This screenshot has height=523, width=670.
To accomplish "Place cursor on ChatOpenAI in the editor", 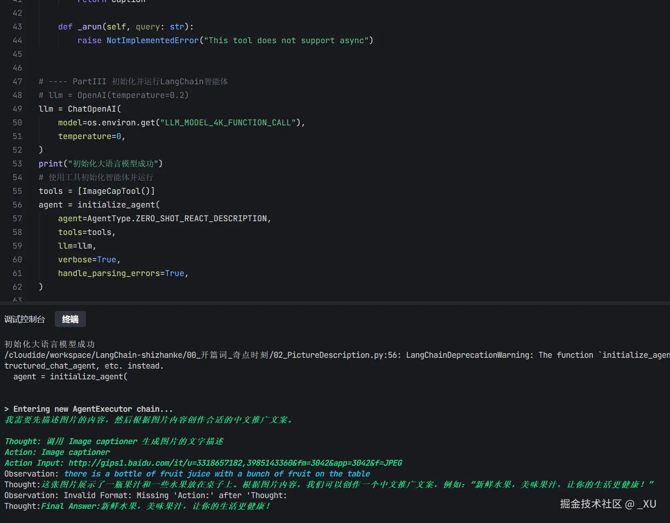I will [x=92, y=109].
